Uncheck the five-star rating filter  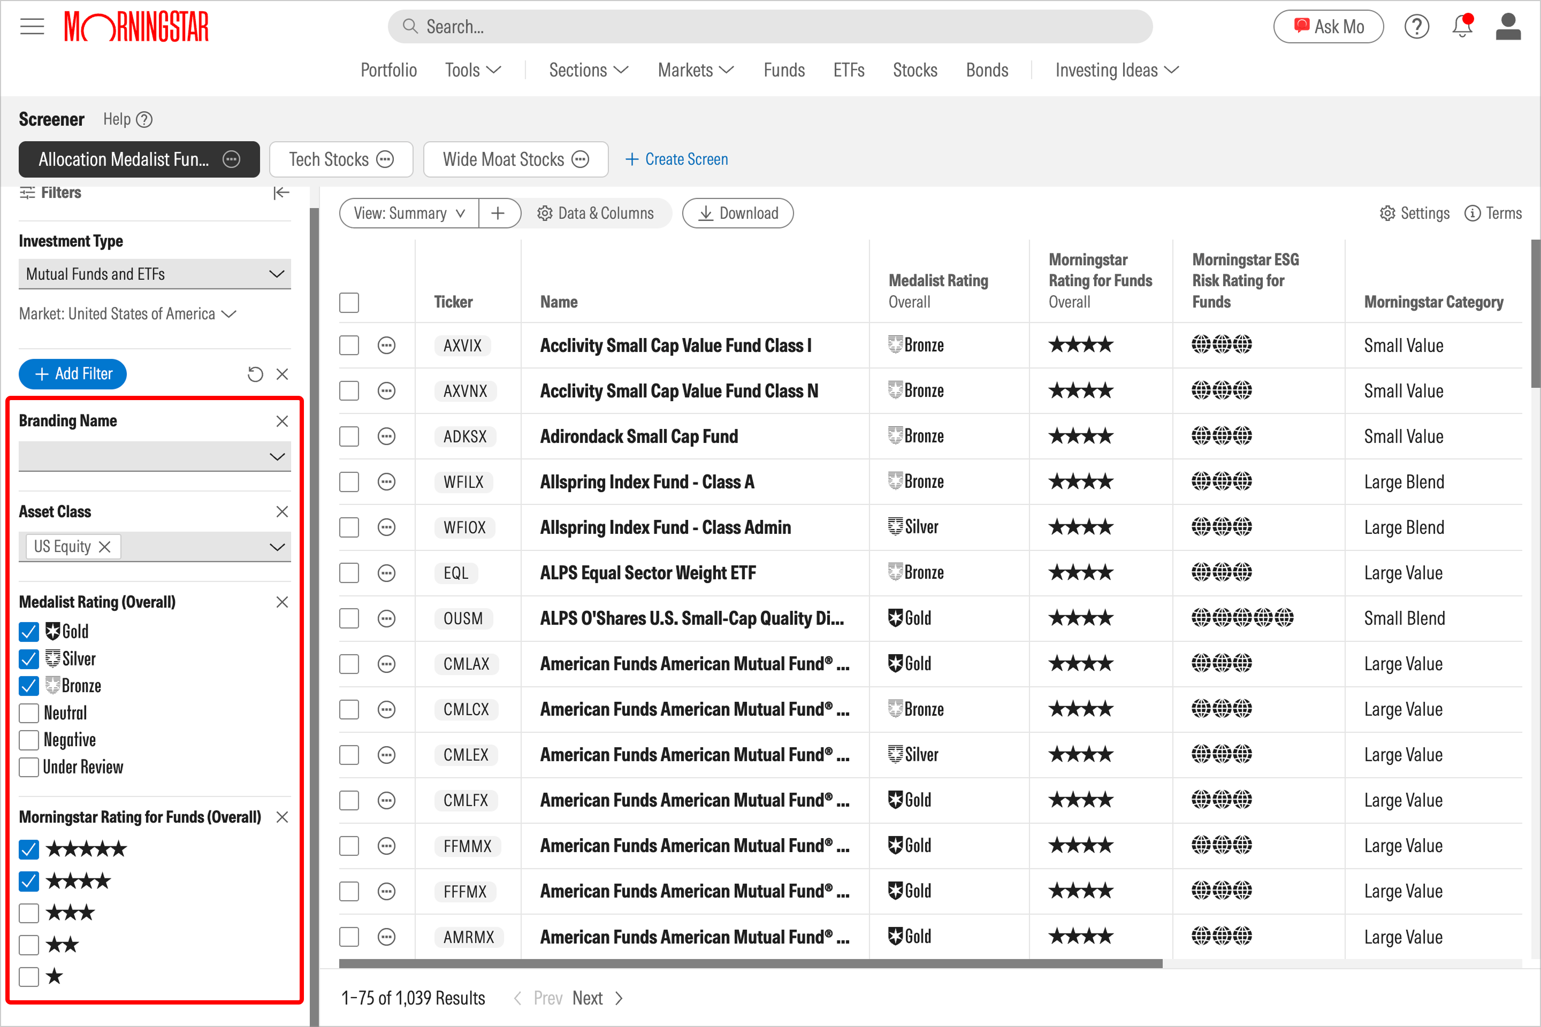29,849
